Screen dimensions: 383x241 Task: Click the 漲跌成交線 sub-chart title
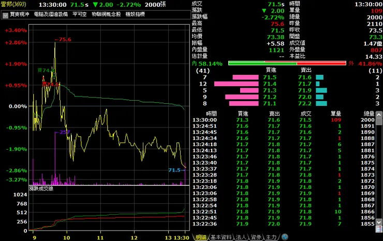(x=41, y=189)
